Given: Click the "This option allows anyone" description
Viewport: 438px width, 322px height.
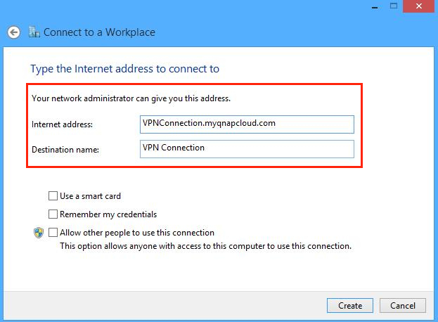Looking at the screenshot, I should click(x=205, y=246).
